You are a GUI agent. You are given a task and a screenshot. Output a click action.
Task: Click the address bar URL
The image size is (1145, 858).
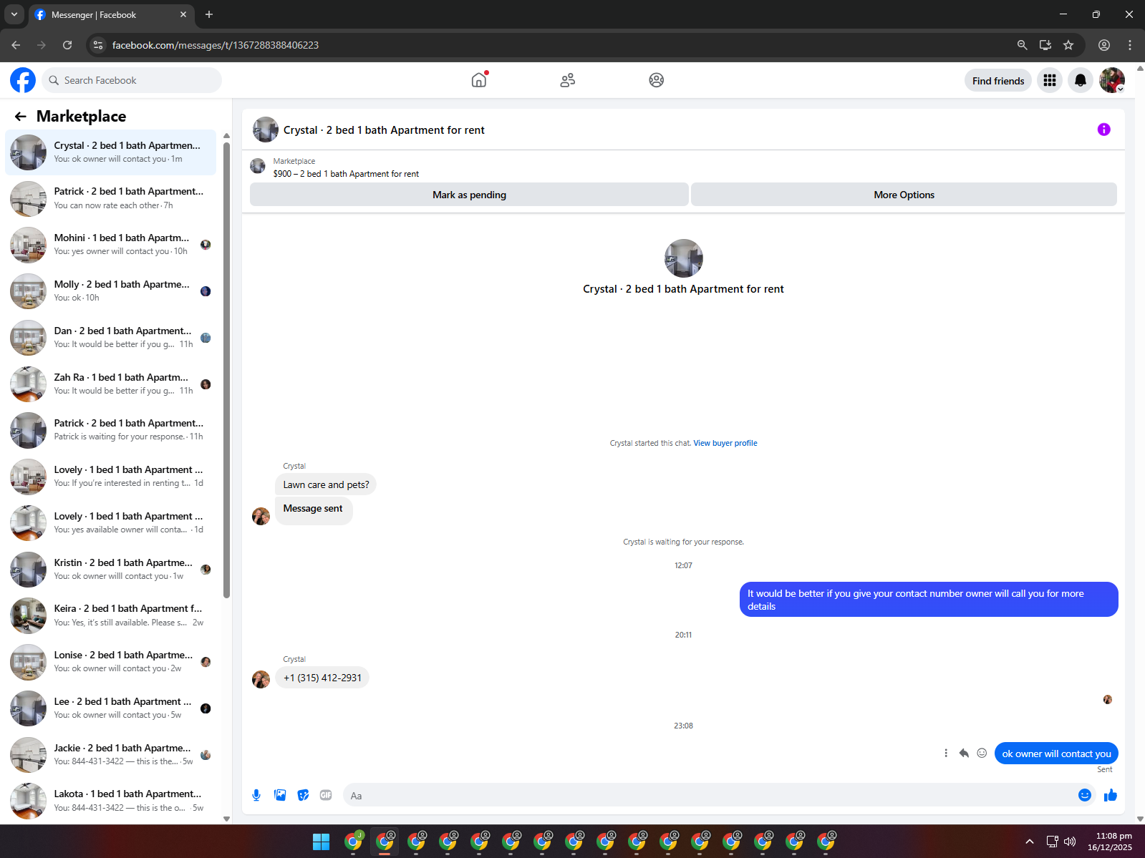(216, 45)
